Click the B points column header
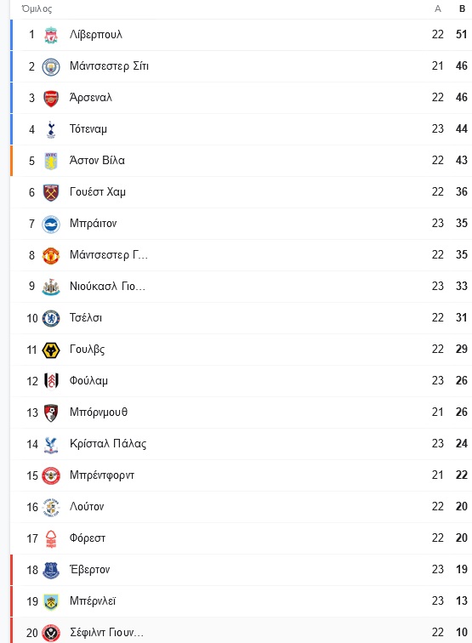The width and height of the screenshot is (472, 643). 462,9
